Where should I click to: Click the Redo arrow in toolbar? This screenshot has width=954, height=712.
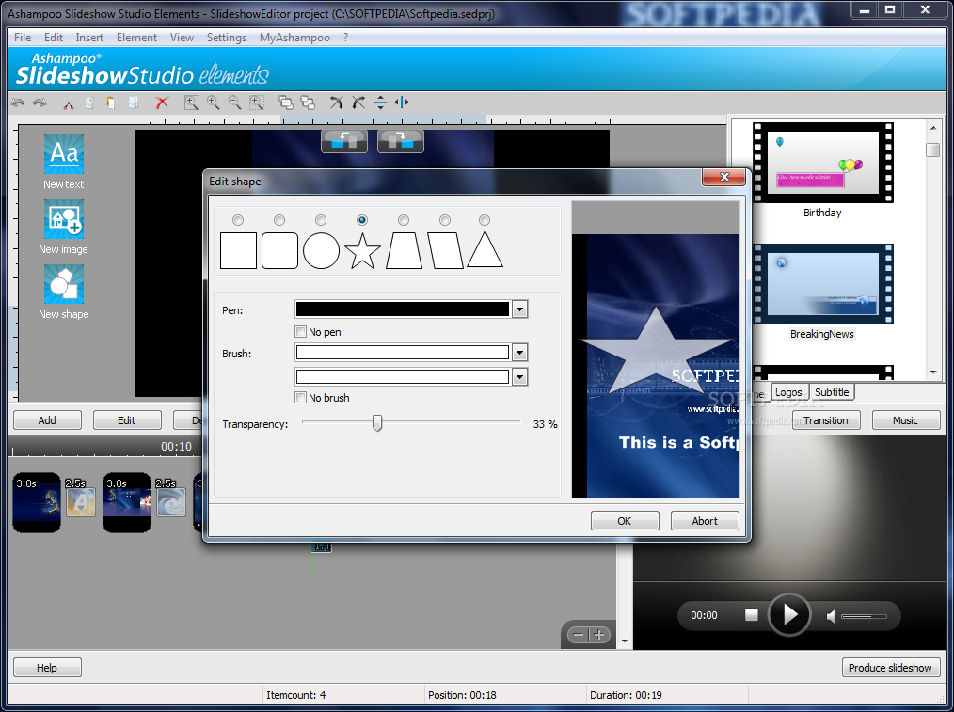[x=40, y=103]
